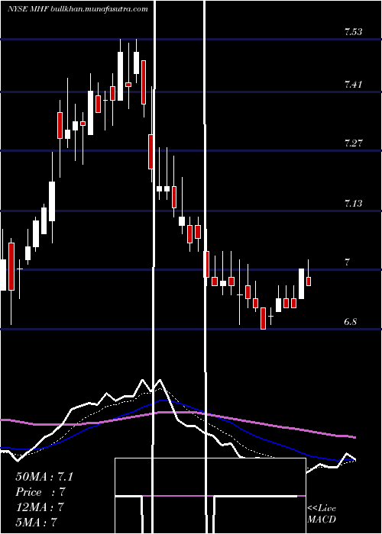Click the 7.41 price axis label
Viewport: 382px width, 534px height.
coord(353,85)
